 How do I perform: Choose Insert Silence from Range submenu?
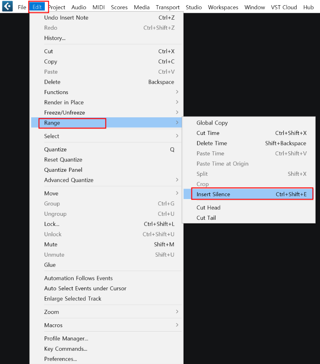(x=248, y=194)
